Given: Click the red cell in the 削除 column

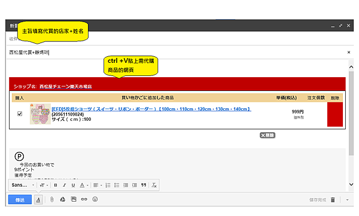Looking at the screenshot, I should (335, 114).
